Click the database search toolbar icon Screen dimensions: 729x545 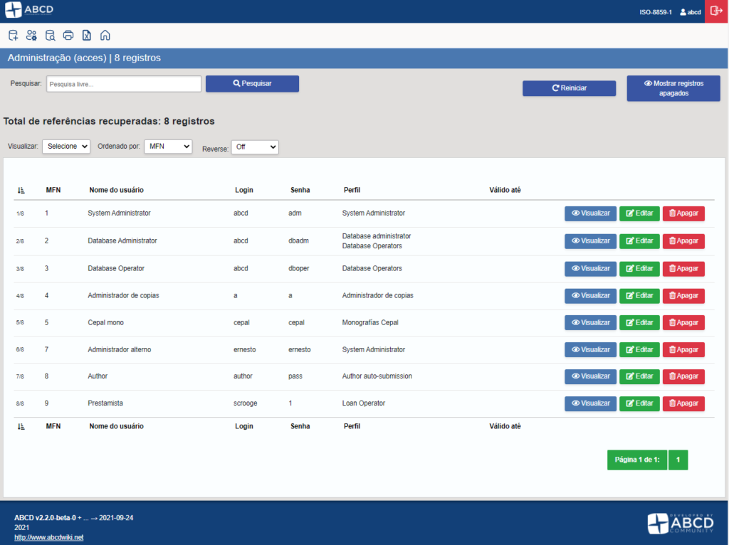[51, 36]
